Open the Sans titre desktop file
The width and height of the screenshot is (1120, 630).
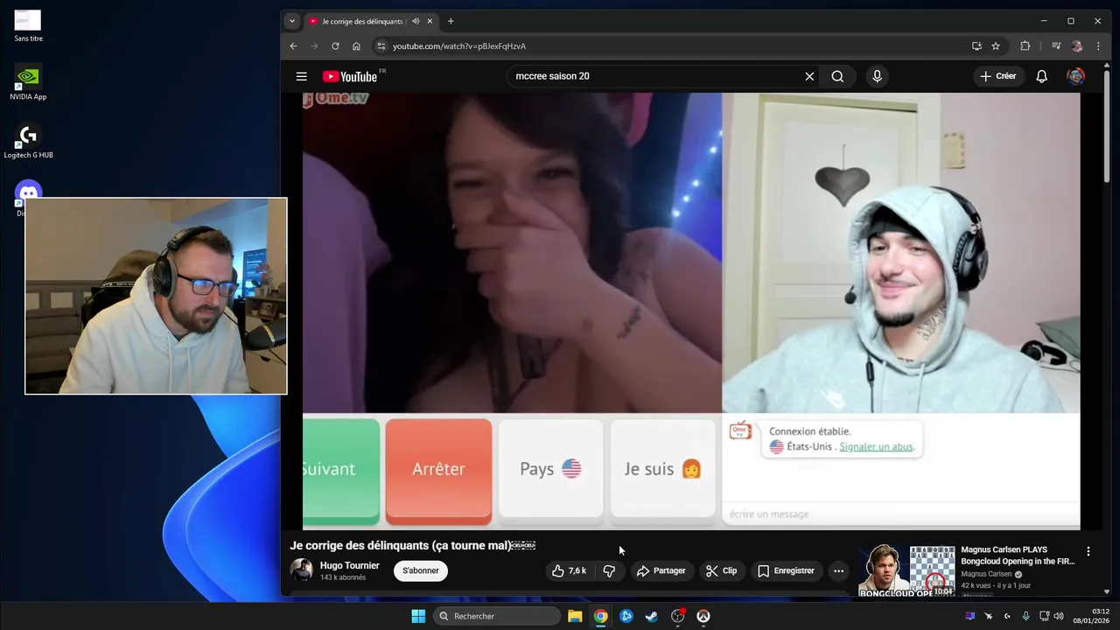pyautogui.click(x=28, y=26)
